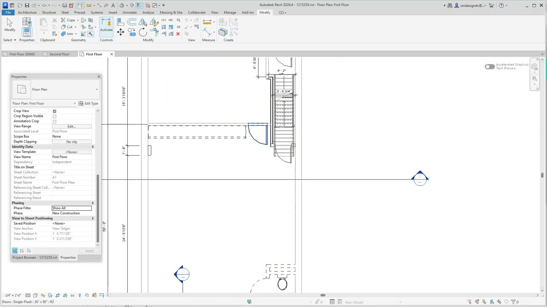The image size is (547, 307).
Task: Toggle the ribbon Properties palette button
Action: (26, 32)
